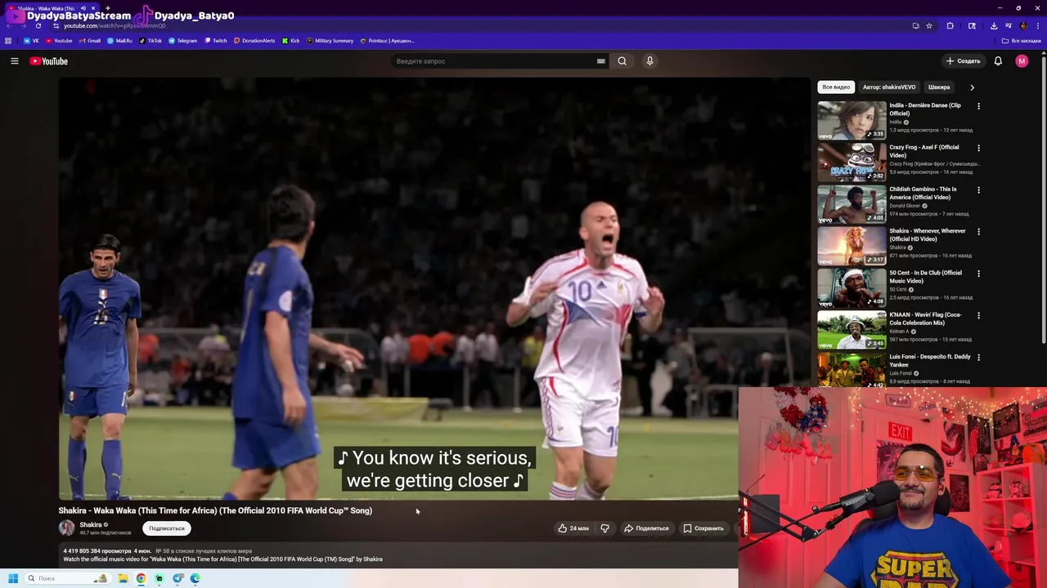Like the Waka Waka video
Viewport: 1047px width, 588px height.
(573, 528)
